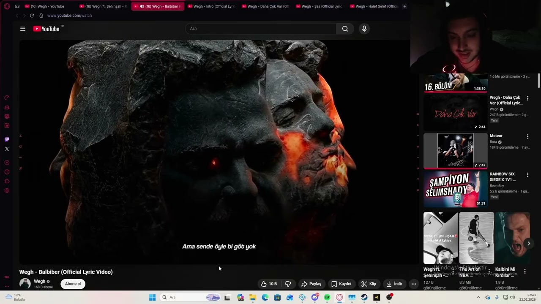
Task: Switch to Wegh - Şss tab
Action: click(x=319, y=6)
